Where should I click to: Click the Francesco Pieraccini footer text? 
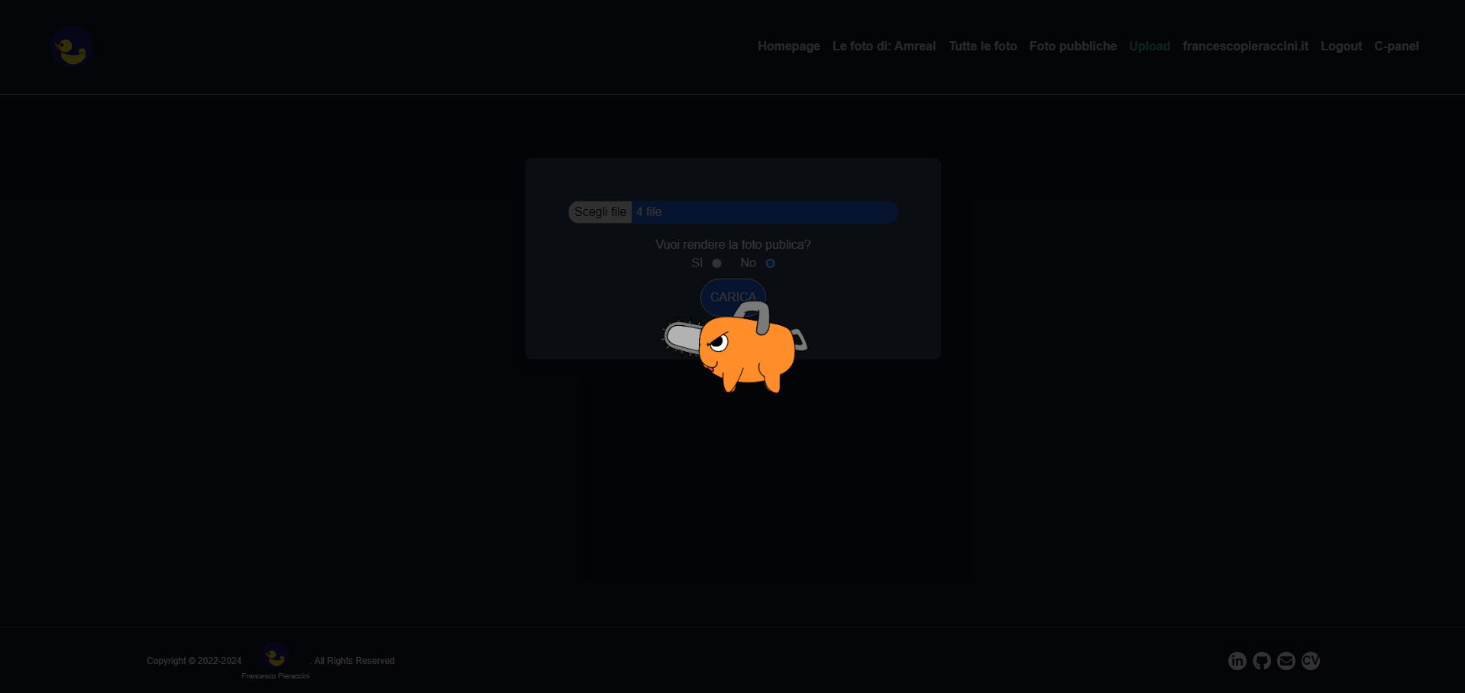coord(276,676)
